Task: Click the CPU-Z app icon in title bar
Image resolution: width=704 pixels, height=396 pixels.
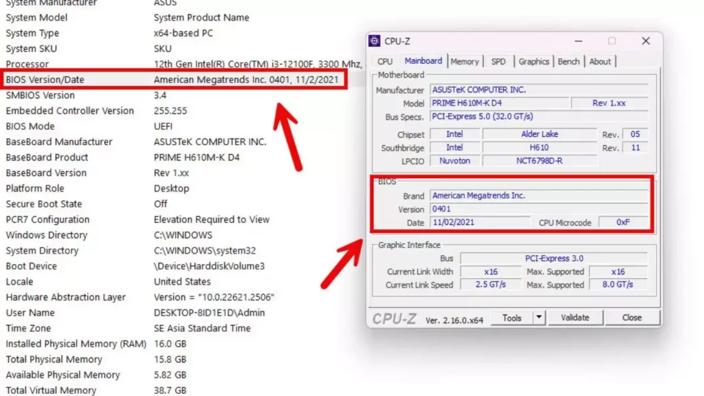Action: (375, 41)
